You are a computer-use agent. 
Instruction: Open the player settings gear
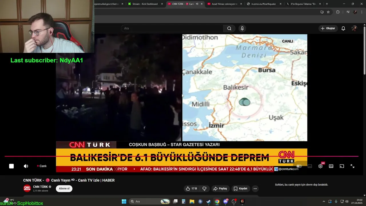[x=321, y=166]
